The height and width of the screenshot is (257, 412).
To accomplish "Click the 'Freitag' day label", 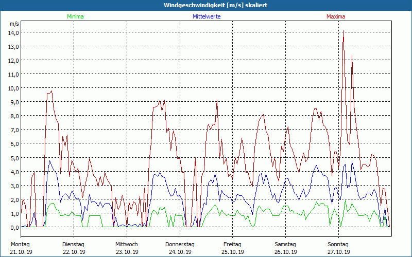I will [x=232, y=245].
